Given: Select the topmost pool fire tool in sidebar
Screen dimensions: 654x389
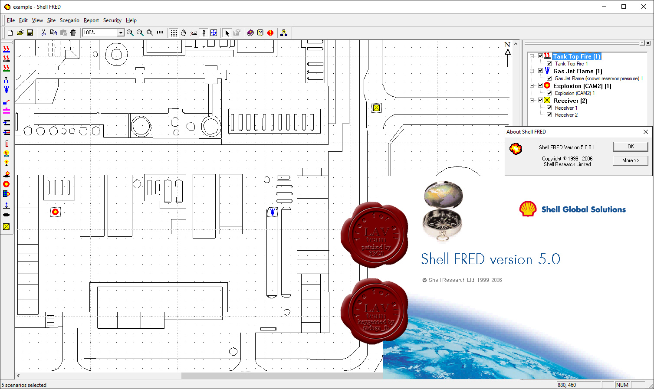Looking at the screenshot, I should click(7, 49).
